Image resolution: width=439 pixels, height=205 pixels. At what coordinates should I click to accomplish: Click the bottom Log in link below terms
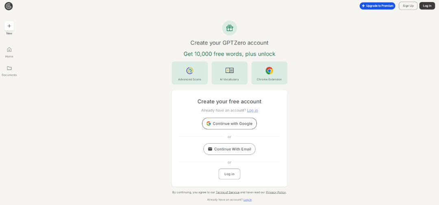pyautogui.click(x=248, y=200)
